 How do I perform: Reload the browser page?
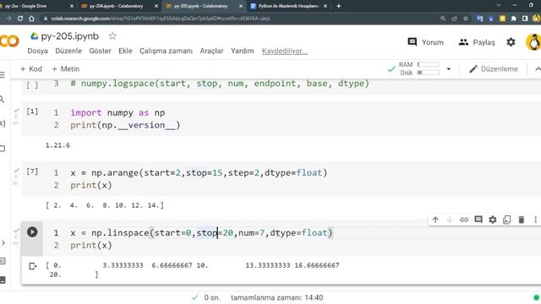click(x=20, y=19)
